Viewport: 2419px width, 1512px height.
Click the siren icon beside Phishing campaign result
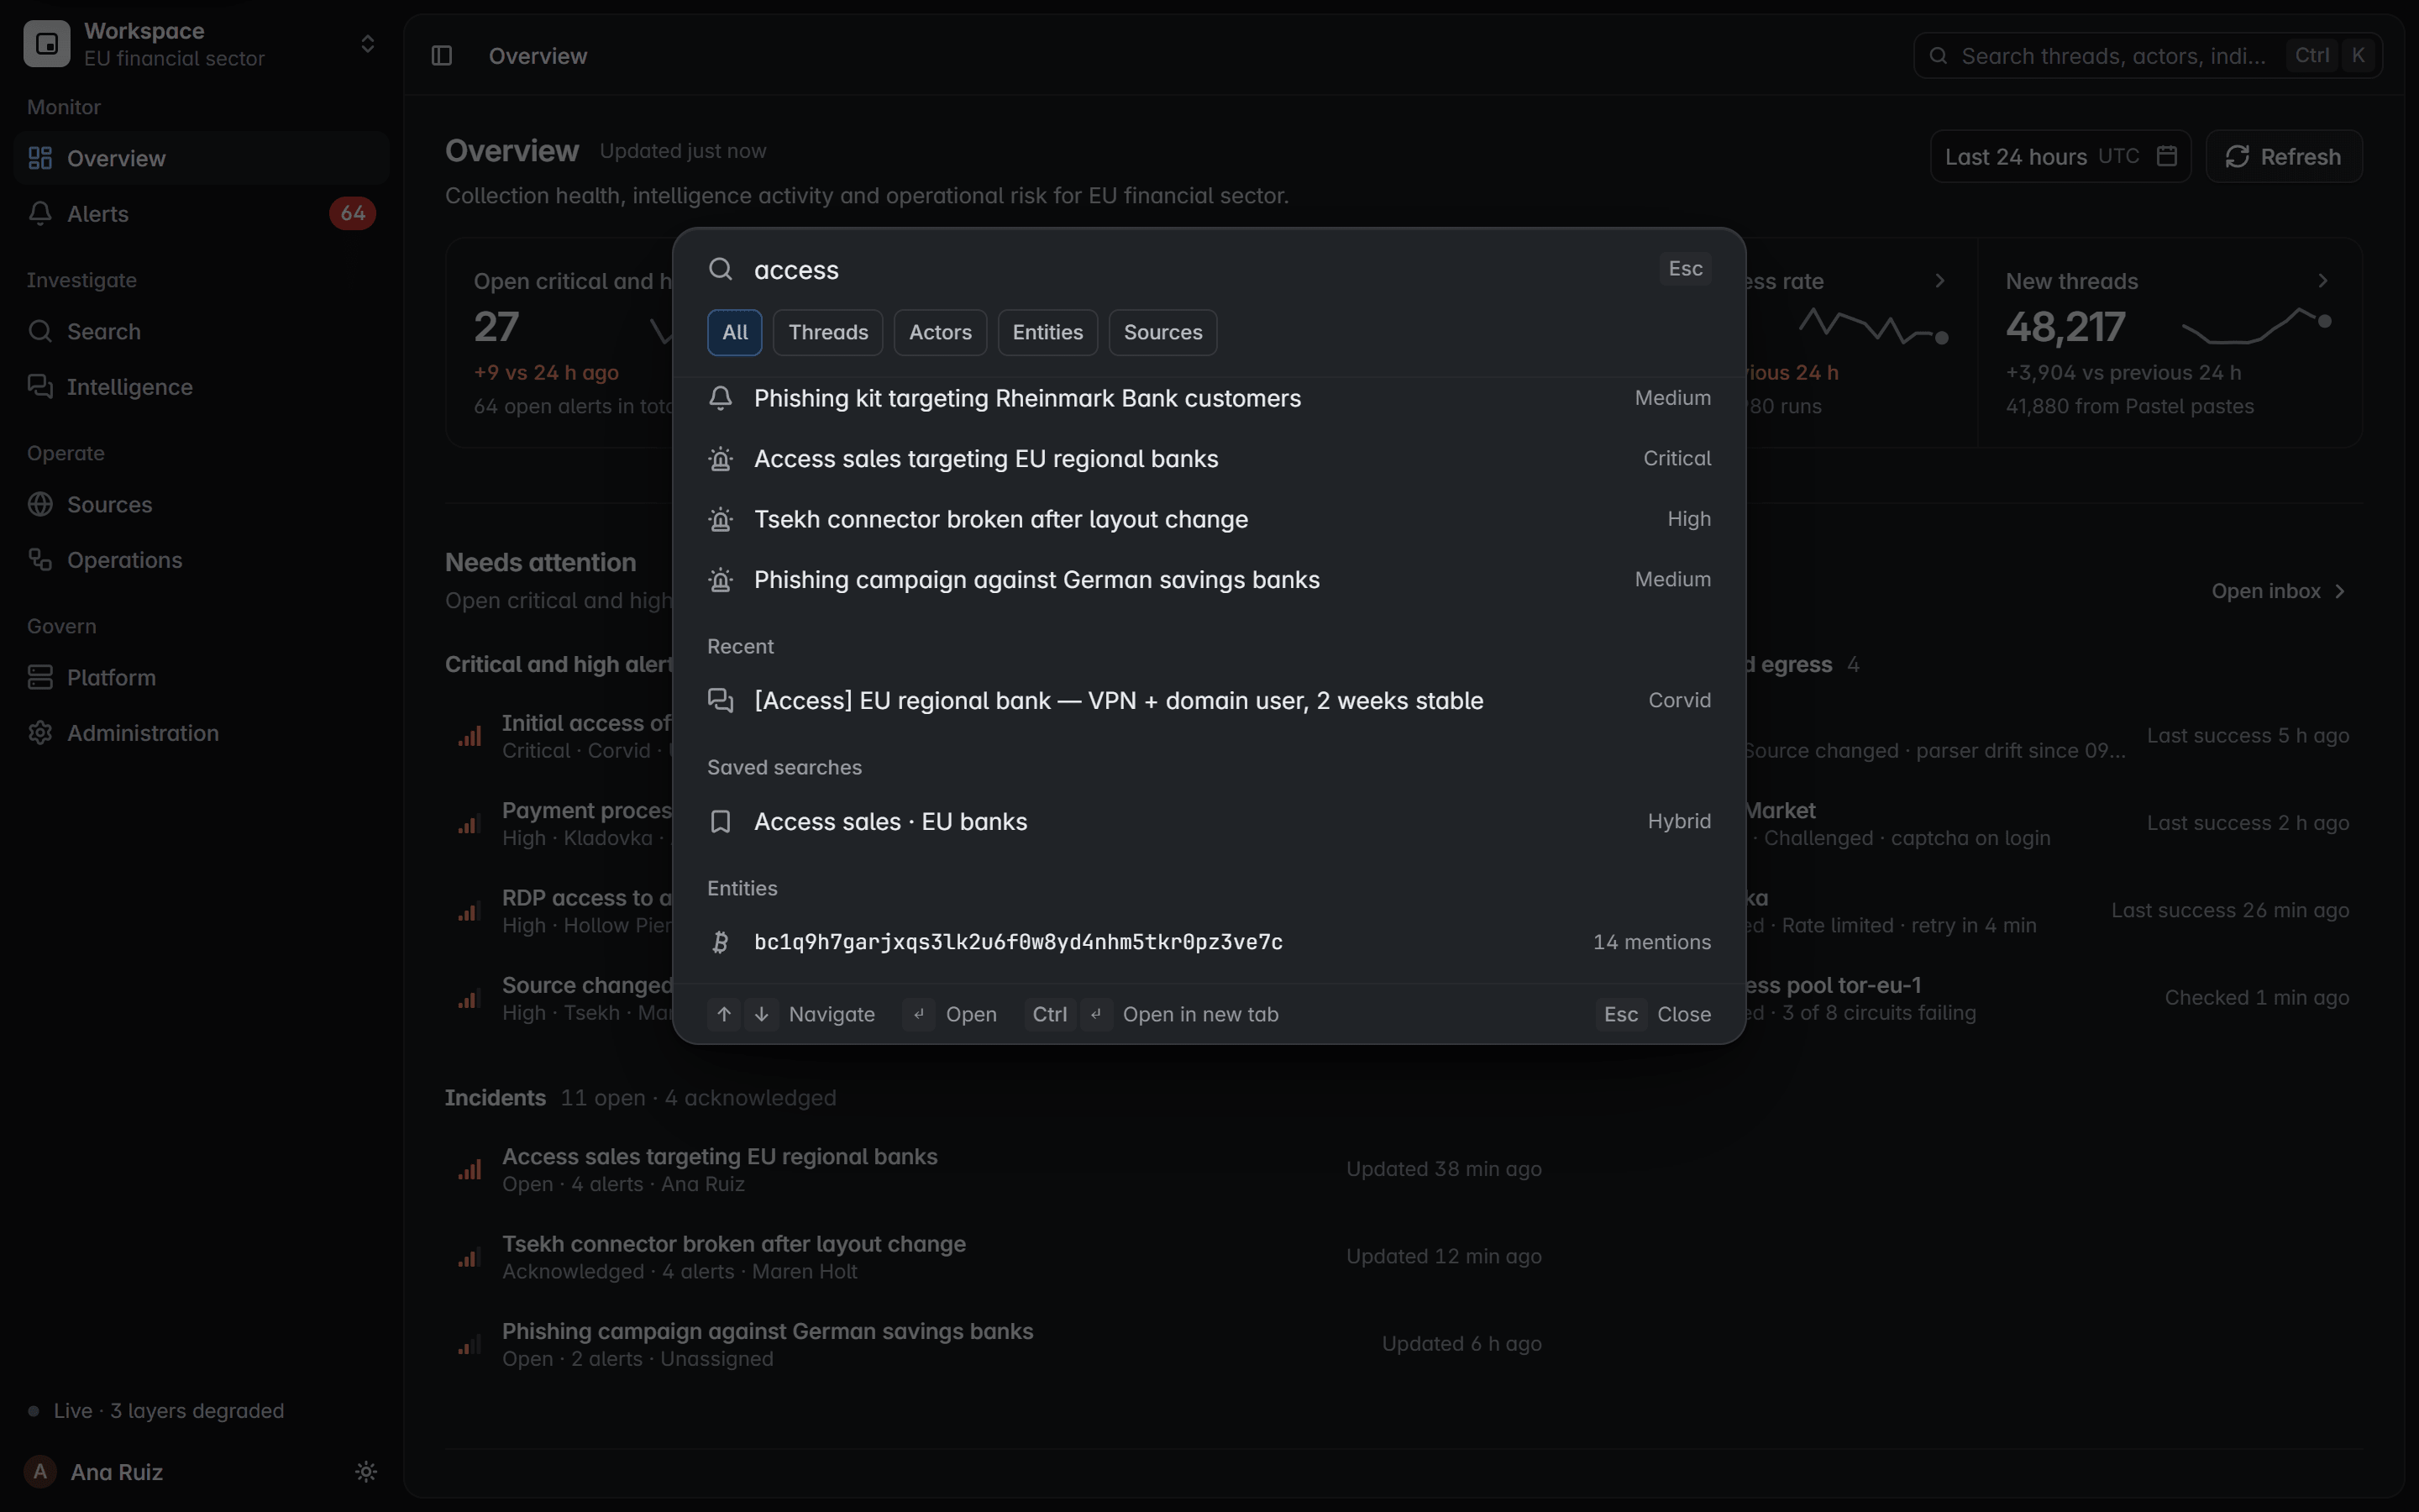[x=721, y=580]
